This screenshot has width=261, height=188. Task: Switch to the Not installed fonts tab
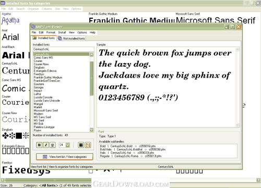click(x=72, y=39)
